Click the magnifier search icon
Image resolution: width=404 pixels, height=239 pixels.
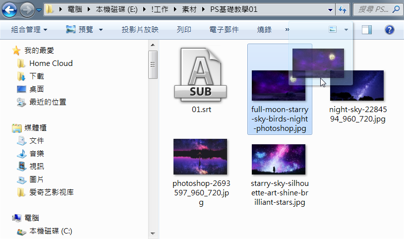coord(396,9)
